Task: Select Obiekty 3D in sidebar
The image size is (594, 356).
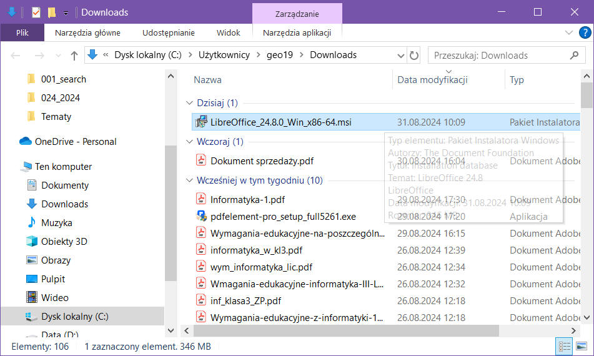Action: click(64, 242)
